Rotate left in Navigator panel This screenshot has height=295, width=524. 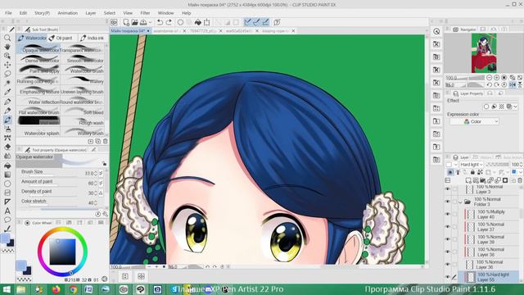point(490,85)
